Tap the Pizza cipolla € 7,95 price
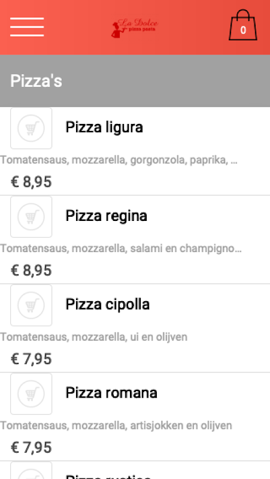The height and width of the screenshot is (479, 270). click(x=31, y=359)
